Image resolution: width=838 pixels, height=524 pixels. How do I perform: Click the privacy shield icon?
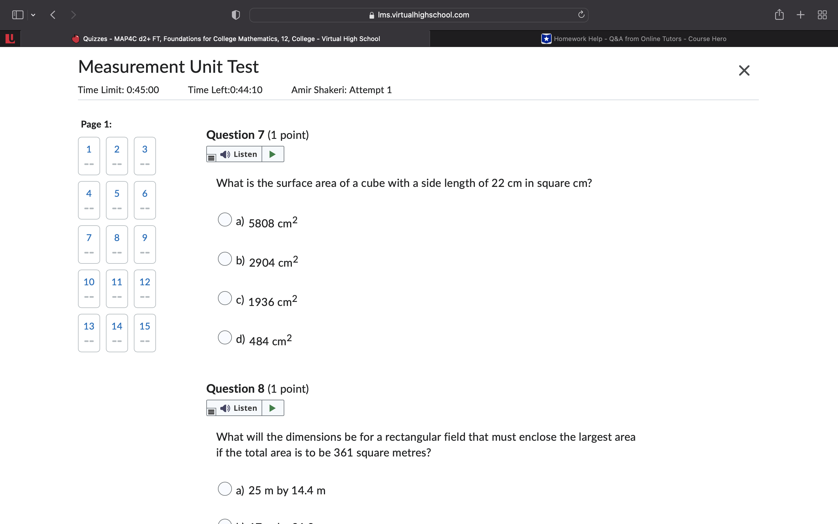tap(235, 15)
